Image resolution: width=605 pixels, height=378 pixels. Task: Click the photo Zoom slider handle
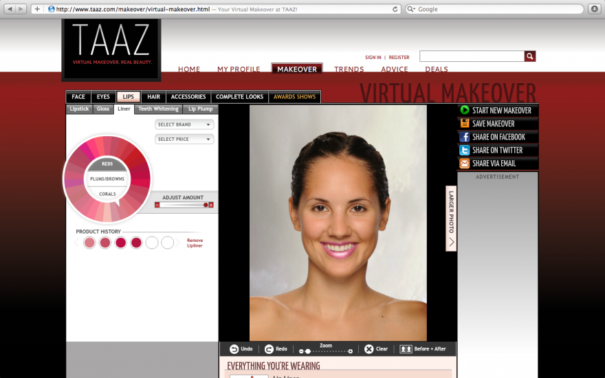click(308, 351)
